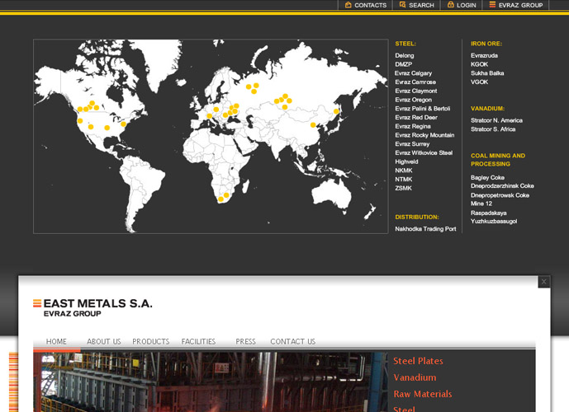
Task: Click Stratcor S. Africa link
Action: tap(493, 129)
